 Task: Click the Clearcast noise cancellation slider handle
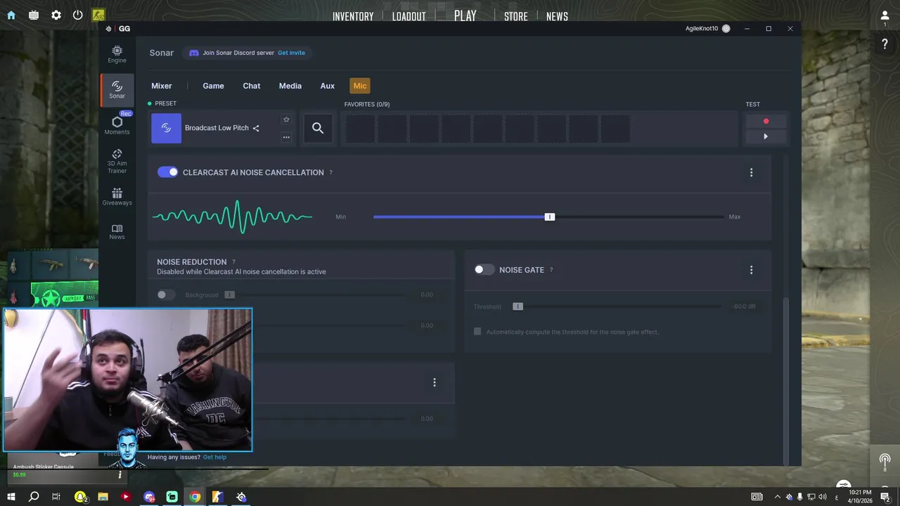coord(550,216)
